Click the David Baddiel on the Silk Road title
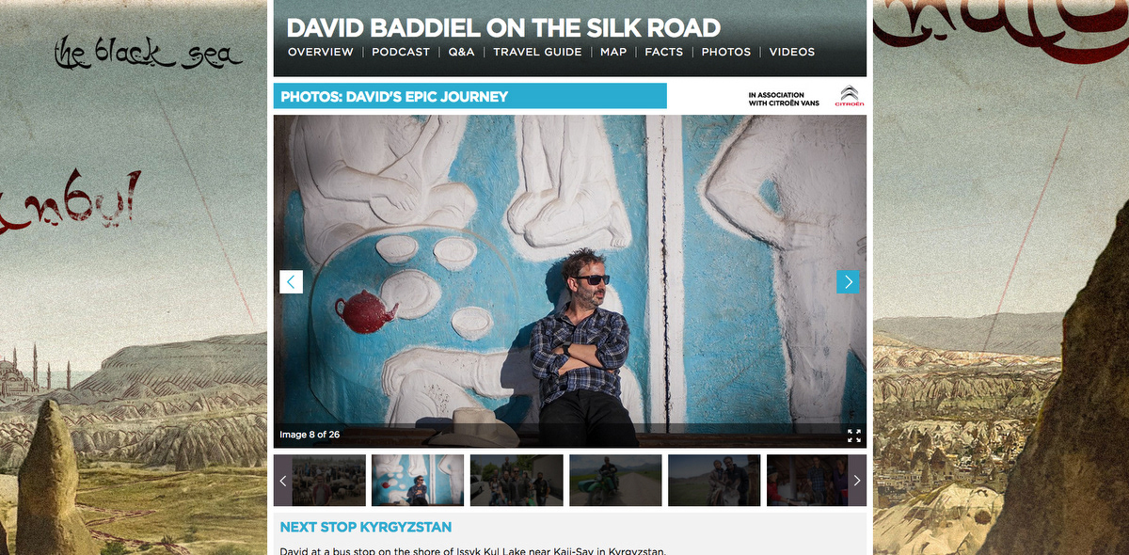The image size is (1129, 555). (x=503, y=27)
